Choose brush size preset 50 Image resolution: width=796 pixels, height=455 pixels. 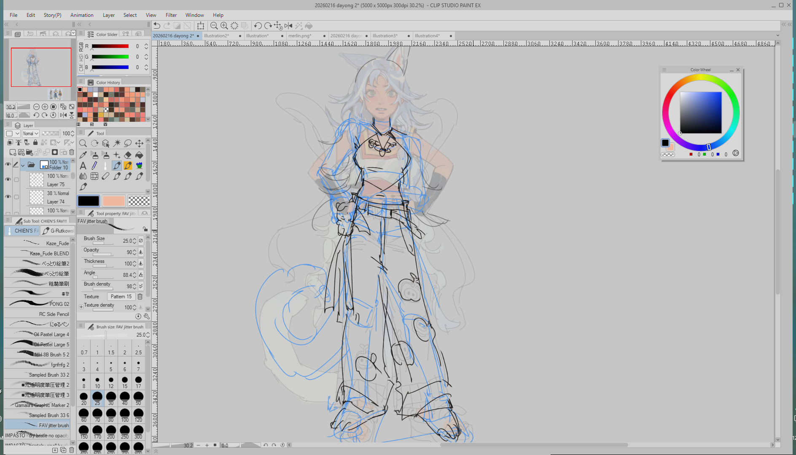coord(138,397)
